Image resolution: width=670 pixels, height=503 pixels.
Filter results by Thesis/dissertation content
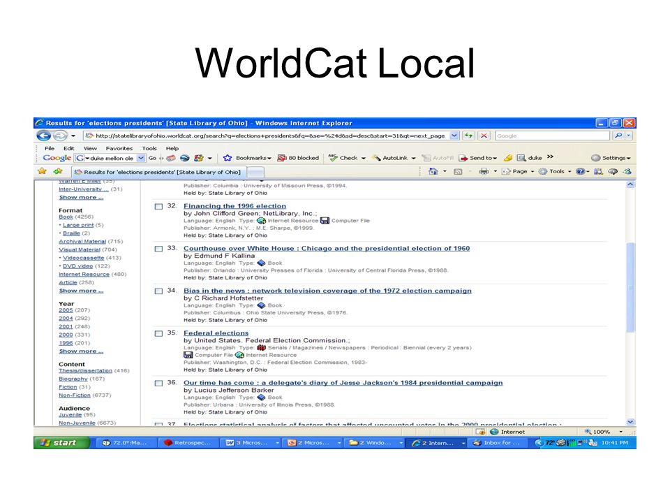pyautogui.click(x=85, y=371)
